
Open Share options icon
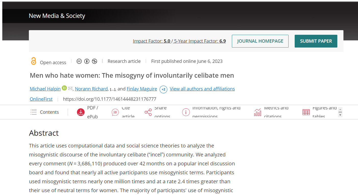point(148,112)
